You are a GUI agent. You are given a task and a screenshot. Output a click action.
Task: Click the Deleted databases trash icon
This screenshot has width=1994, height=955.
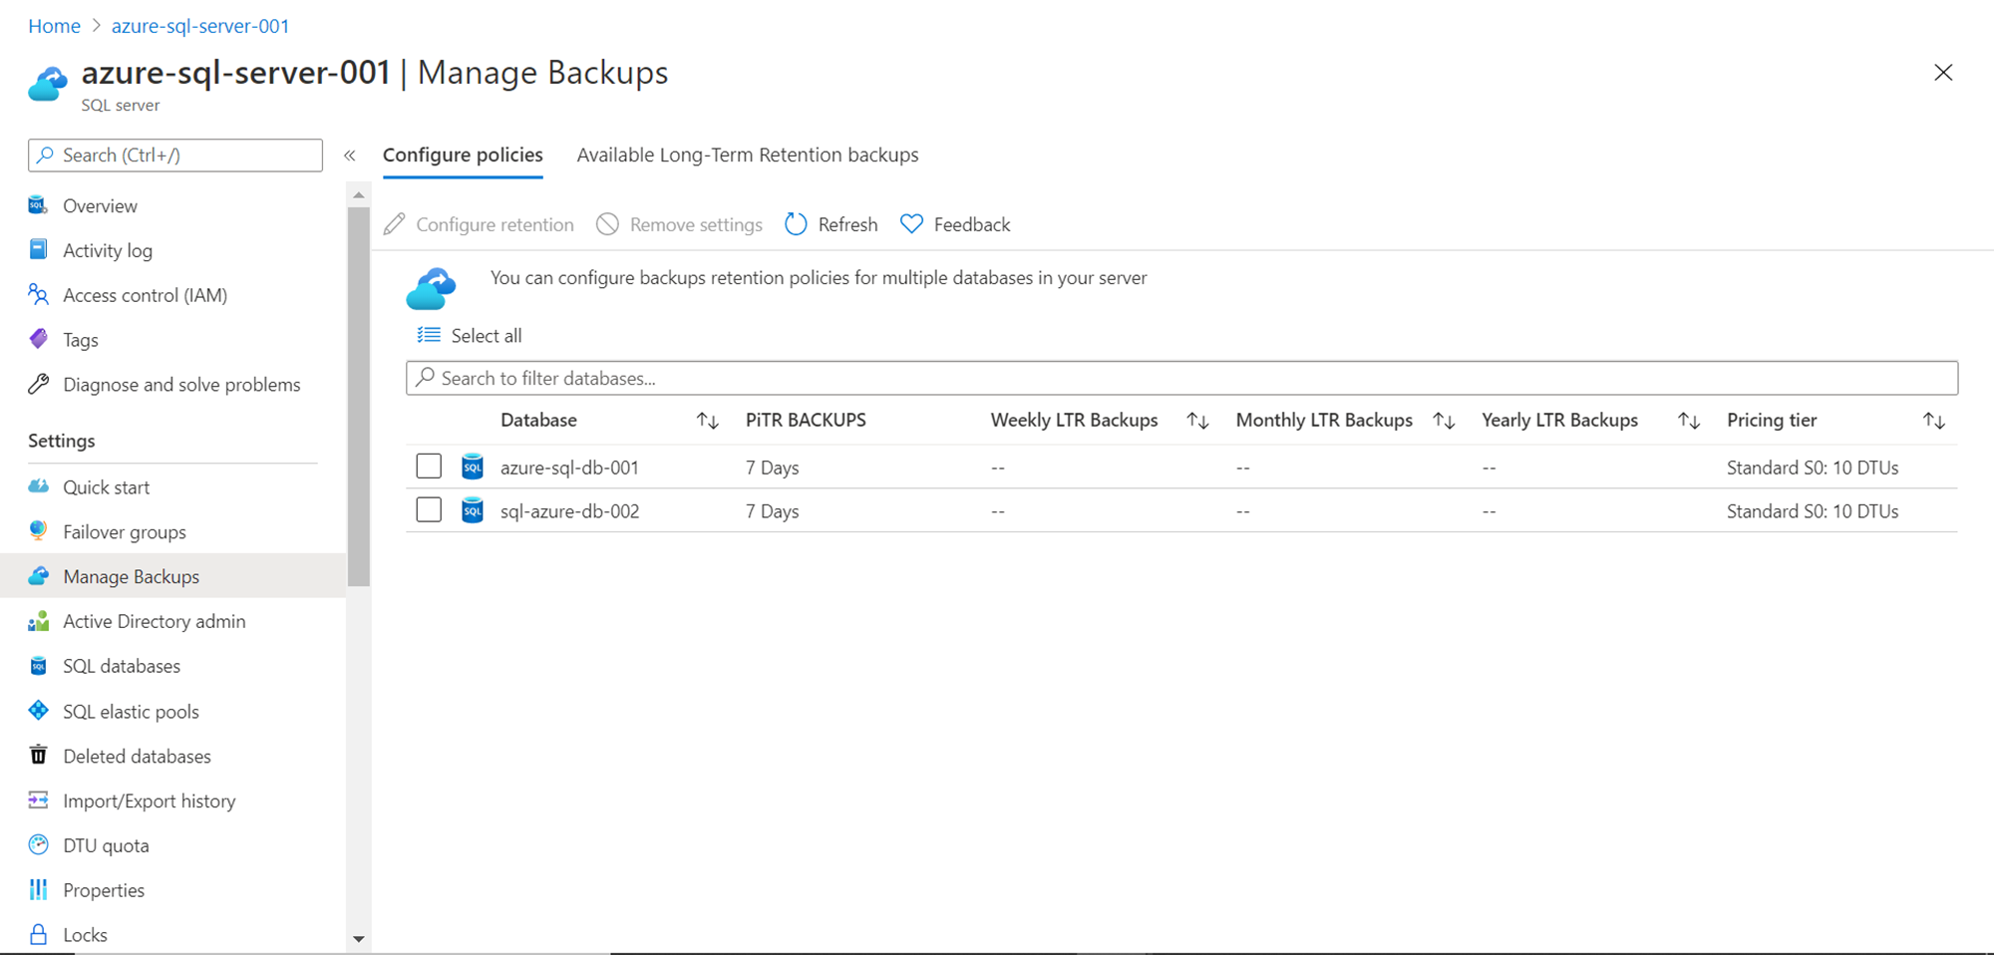click(x=38, y=756)
